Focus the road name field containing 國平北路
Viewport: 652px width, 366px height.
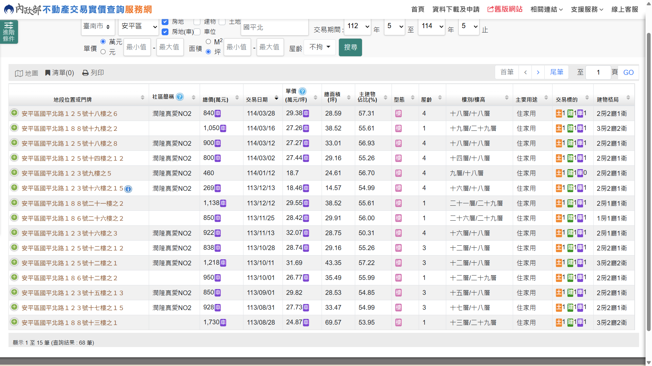click(x=275, y=27)
